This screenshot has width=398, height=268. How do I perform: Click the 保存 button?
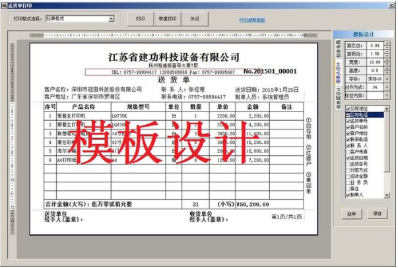point(378,214)
